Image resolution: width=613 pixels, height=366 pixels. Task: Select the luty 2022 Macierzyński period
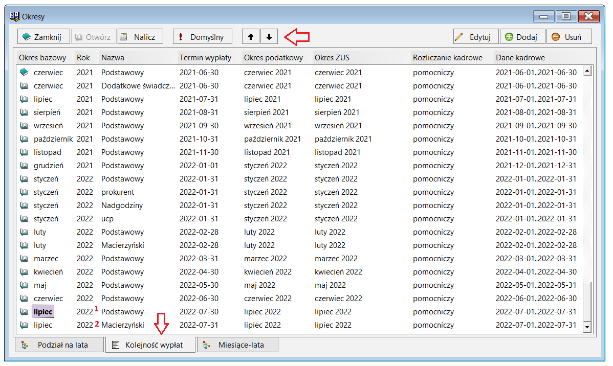pos(298,245)
